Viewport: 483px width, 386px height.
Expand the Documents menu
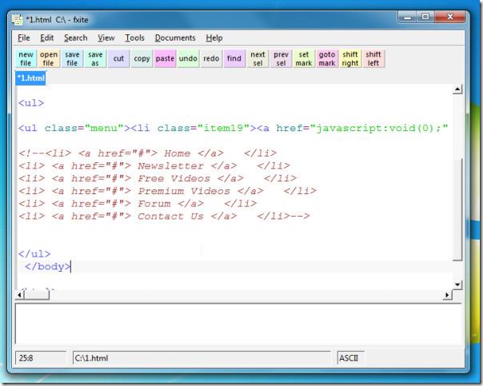click(x=175, y=38)
